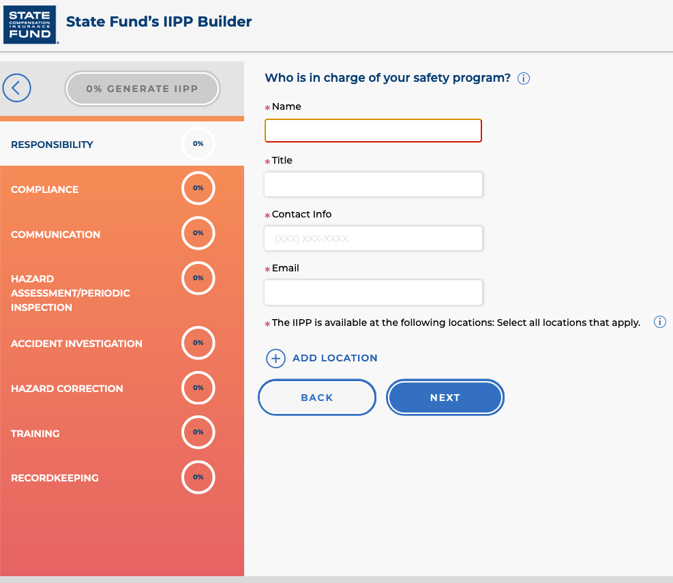The width and height of the screenshot is (673, 583).
Task: Click inside the Name input field
Action: [x=373, y=130]
